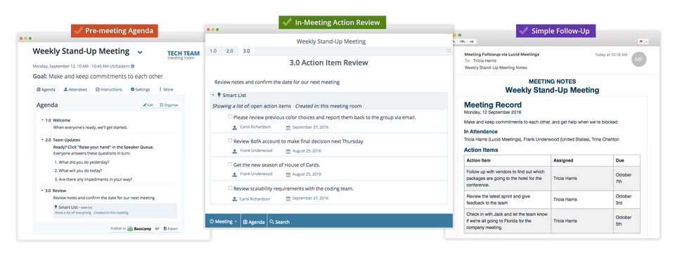Click the Smart List 'view list' link

pos(86,207)
